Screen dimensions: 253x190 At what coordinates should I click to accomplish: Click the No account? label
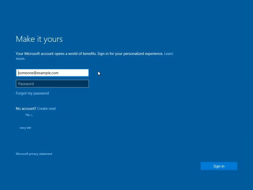pyautogui.click(x=26, y=109)
